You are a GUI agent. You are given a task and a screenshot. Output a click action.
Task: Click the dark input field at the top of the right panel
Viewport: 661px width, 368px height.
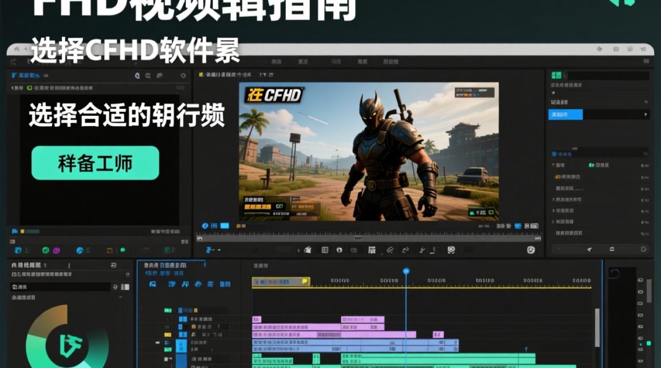(x=608, y=76)
